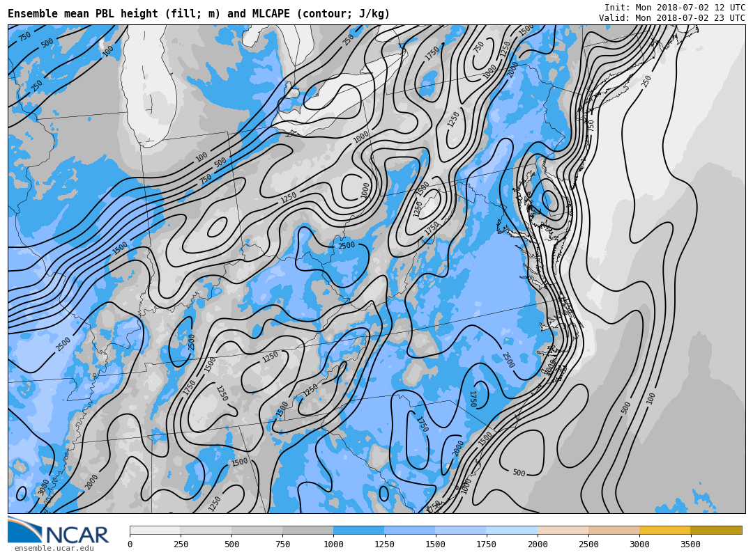
Task: Choose the tan 2500–3000 colorbar segment
Action: (x=614, y=530)
